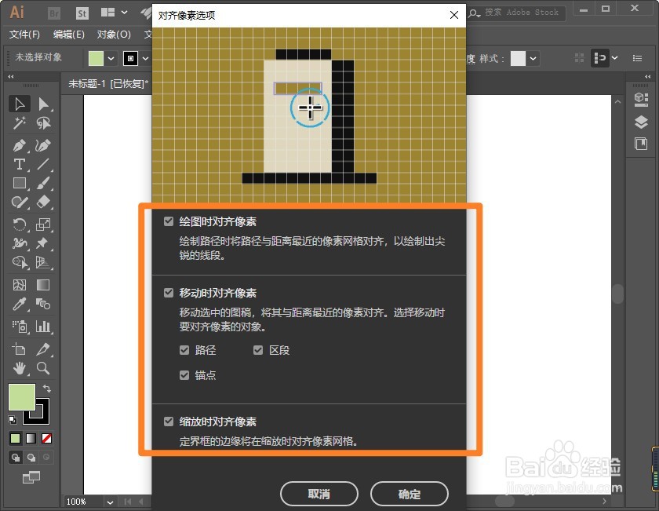The height and width of the screenshot is (511, 659).
Task: Click the 取消 button to cancel
Action: (319, 494)
